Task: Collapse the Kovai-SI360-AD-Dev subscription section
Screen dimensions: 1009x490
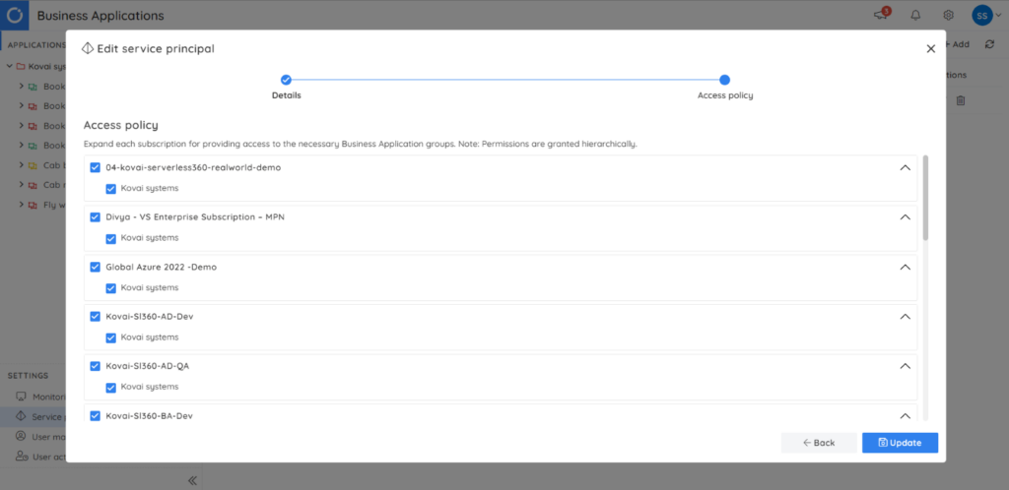Action: 905,317
